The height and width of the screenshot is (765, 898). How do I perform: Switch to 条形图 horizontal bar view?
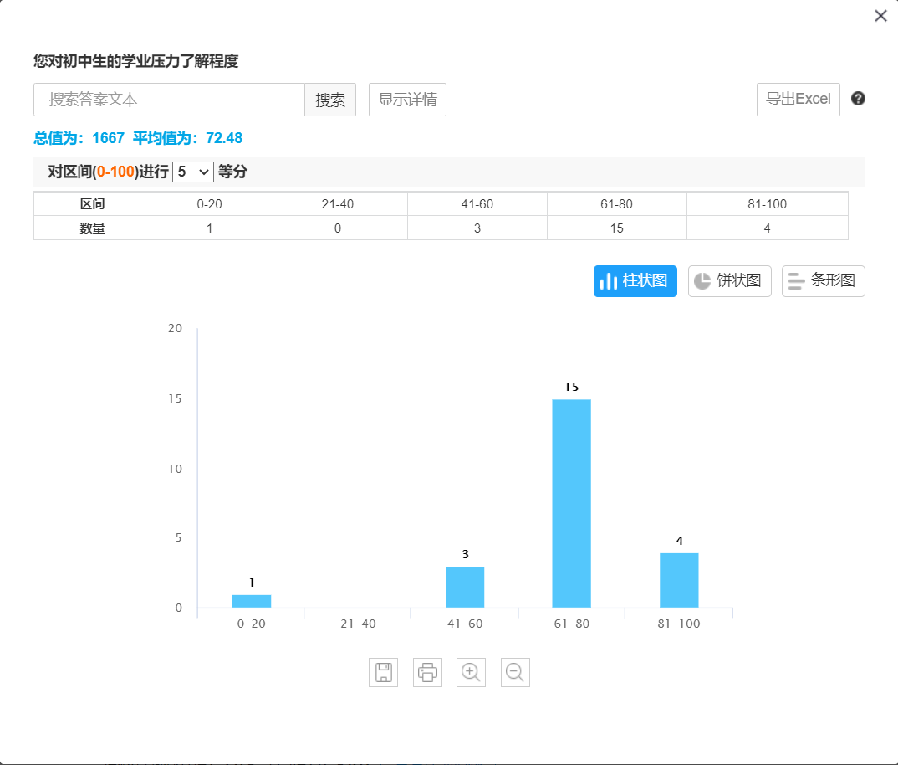[x=823, y=281]
